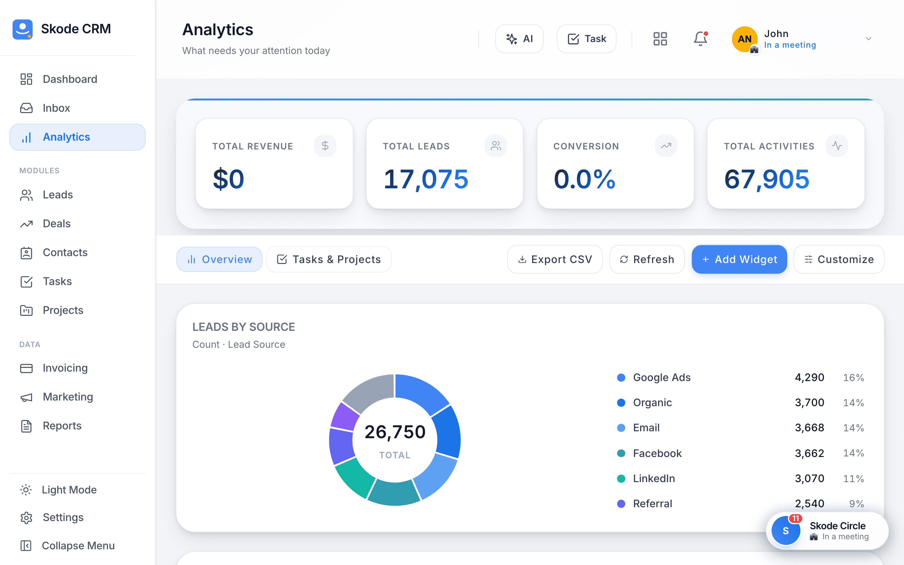The height and width of the screenshot is (565, 904).
Task: Open Contacts module
Action: click(77, 253)
